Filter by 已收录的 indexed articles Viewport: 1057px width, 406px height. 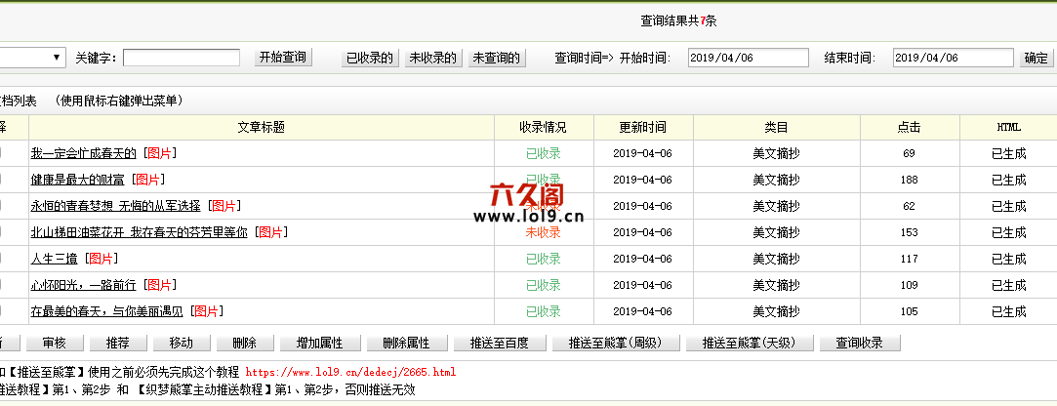[370, 59]
